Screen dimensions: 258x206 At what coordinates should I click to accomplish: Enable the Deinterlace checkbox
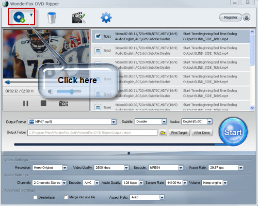click(x=35, y=197)
